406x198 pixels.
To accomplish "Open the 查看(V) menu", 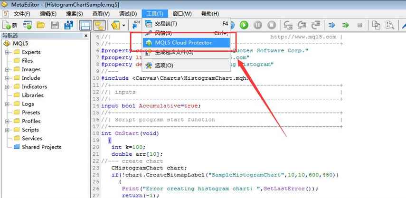I will click(x=101, y=14).
